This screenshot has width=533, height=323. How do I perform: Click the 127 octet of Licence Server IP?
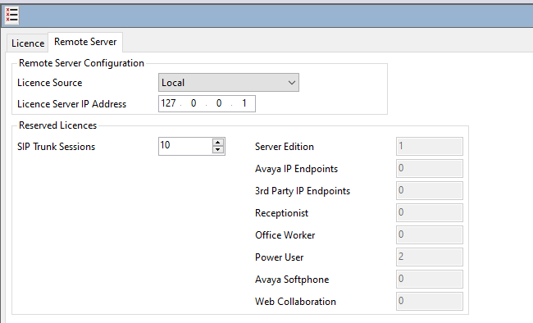168,103
